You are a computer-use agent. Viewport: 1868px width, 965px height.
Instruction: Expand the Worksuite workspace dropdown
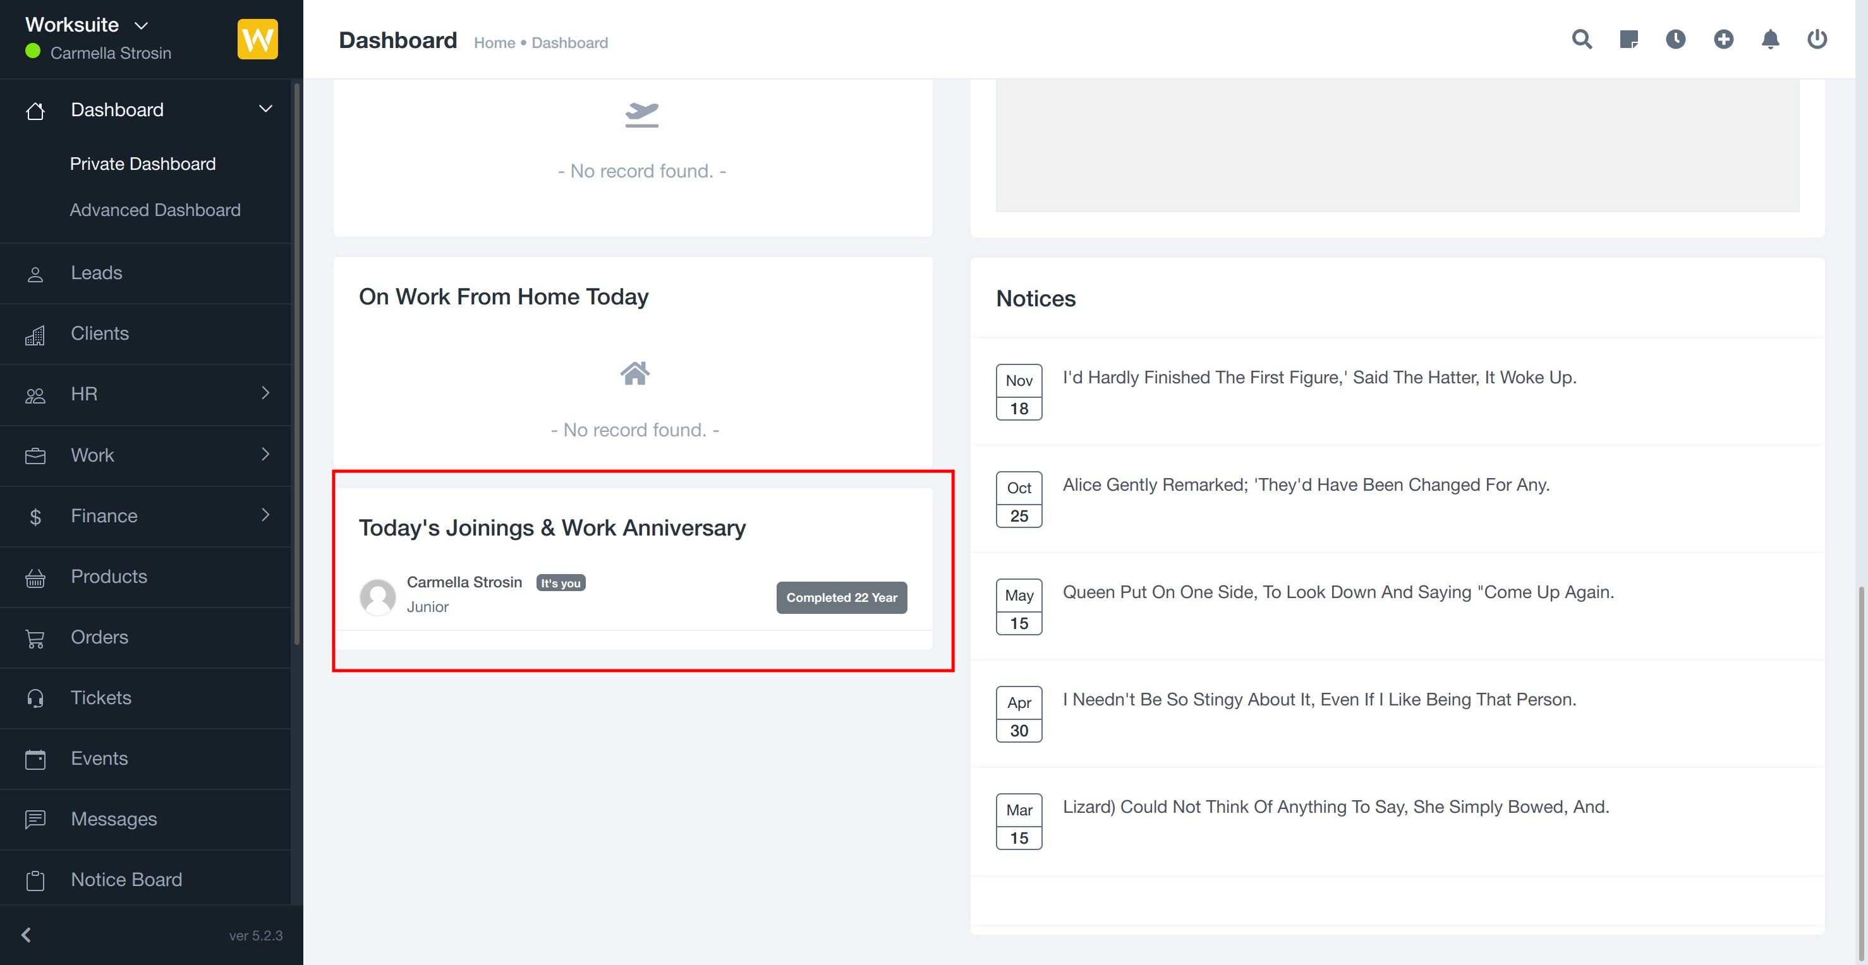coord(142,25)
